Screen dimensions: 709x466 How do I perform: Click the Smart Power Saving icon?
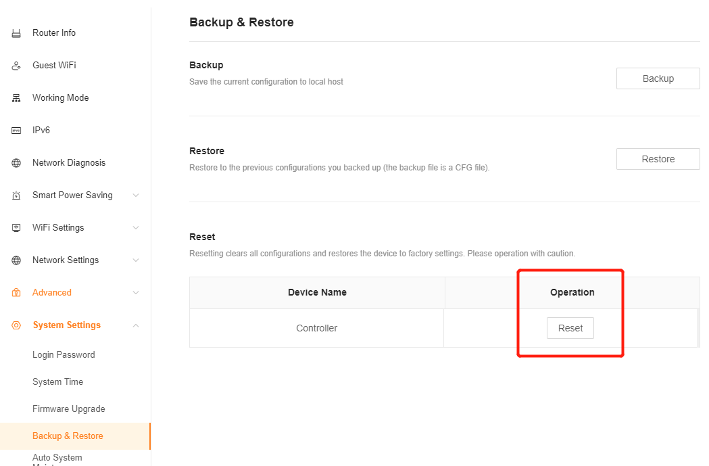point(16,195)
